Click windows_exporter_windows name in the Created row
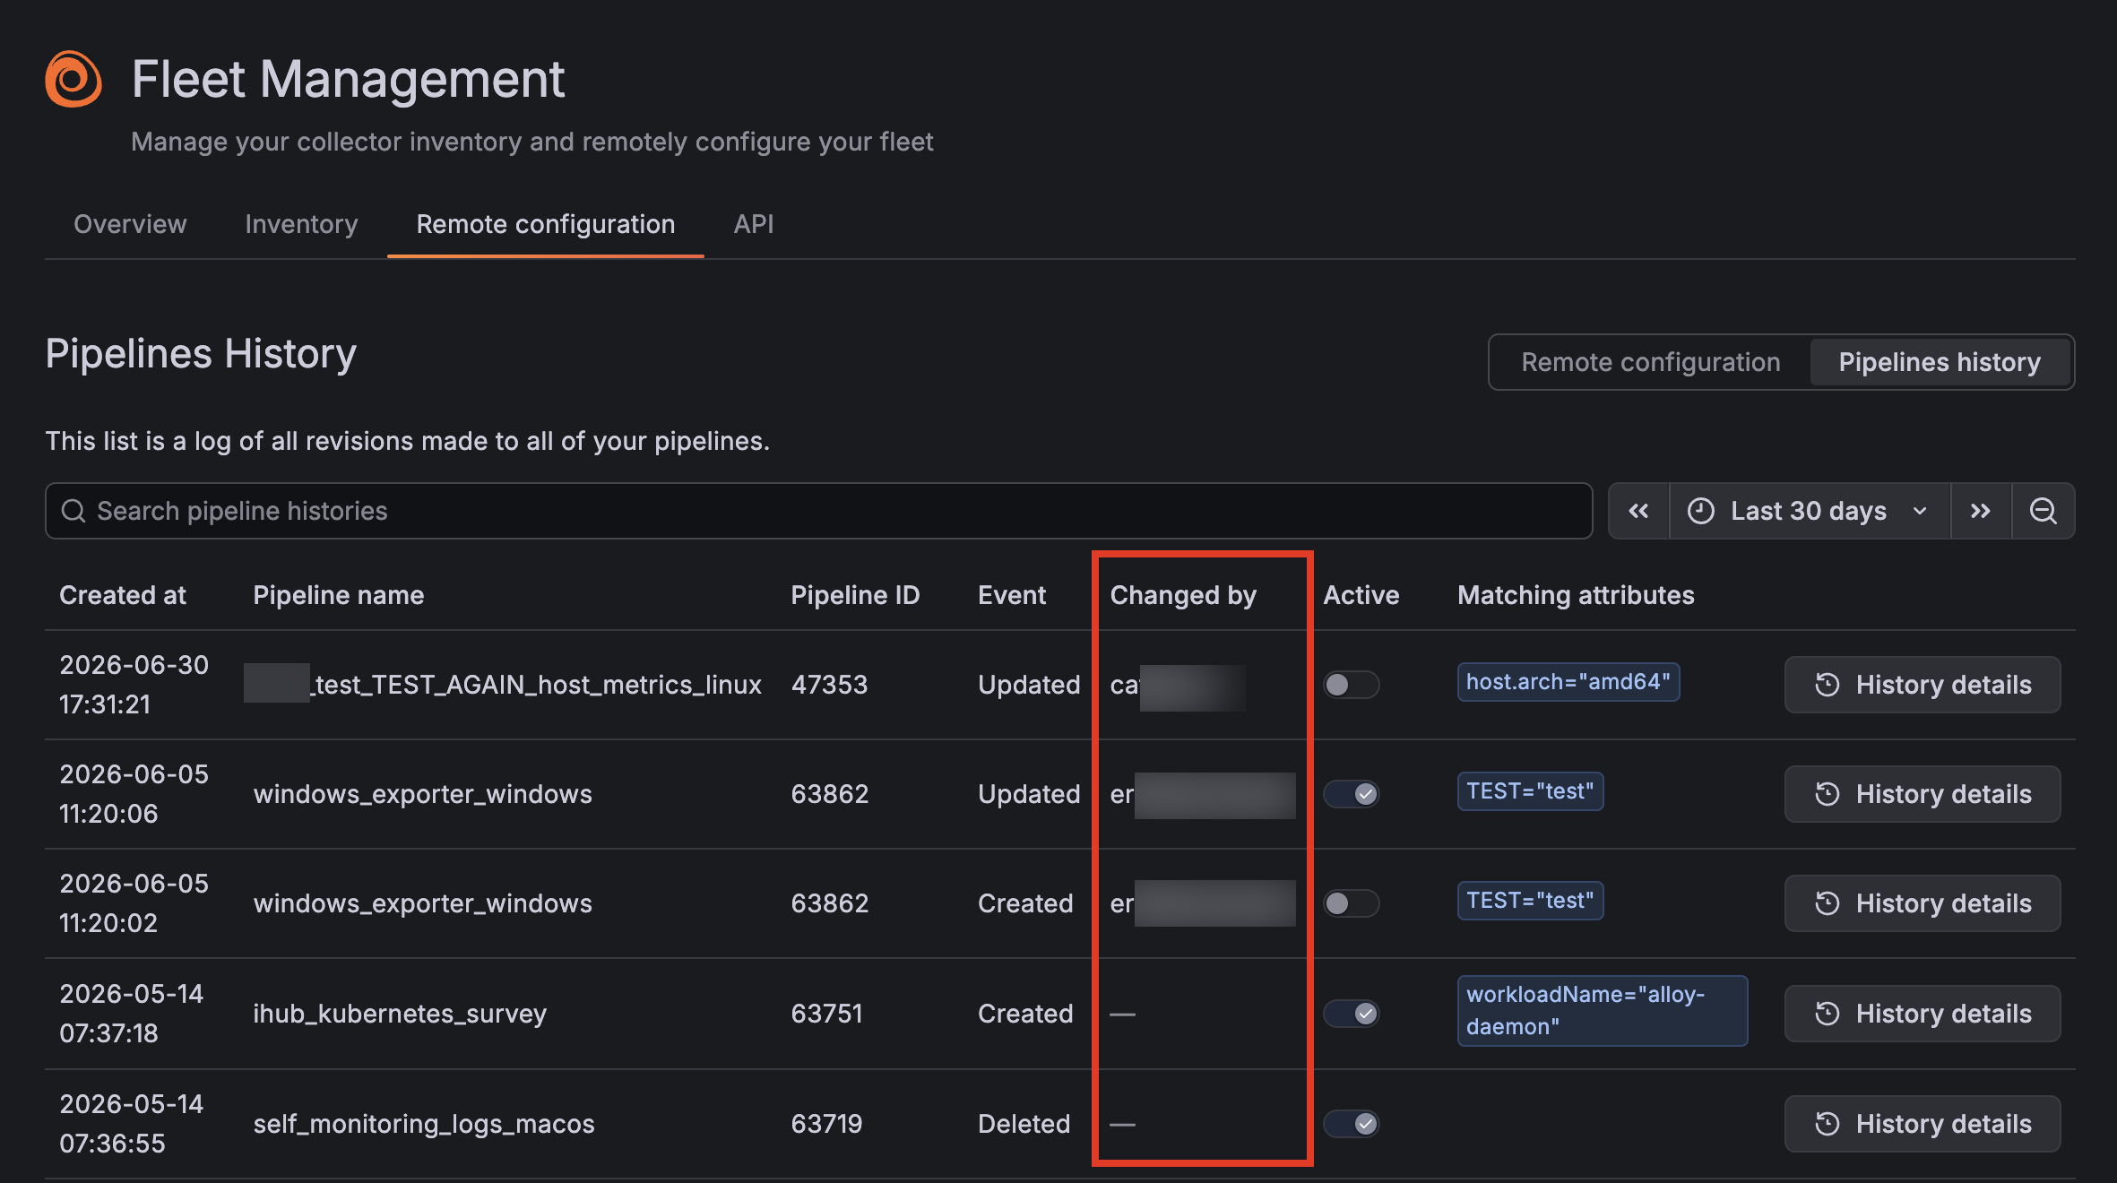Image resolution: width=2117 pixels, height=1183 pixels. pyautogui.click(x=422, y=903)
